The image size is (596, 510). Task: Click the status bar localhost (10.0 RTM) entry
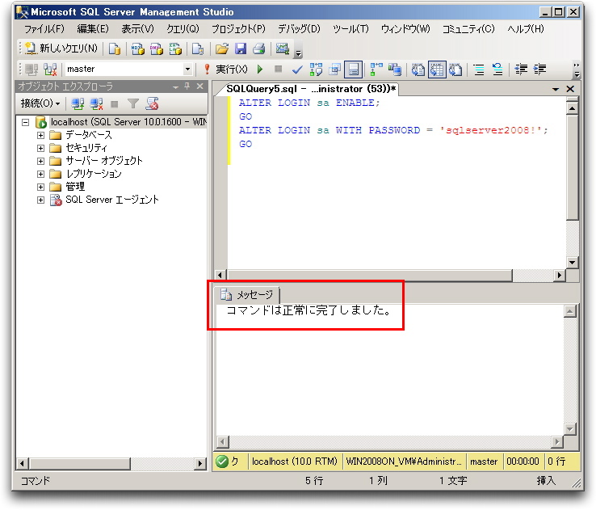(295, 462)
